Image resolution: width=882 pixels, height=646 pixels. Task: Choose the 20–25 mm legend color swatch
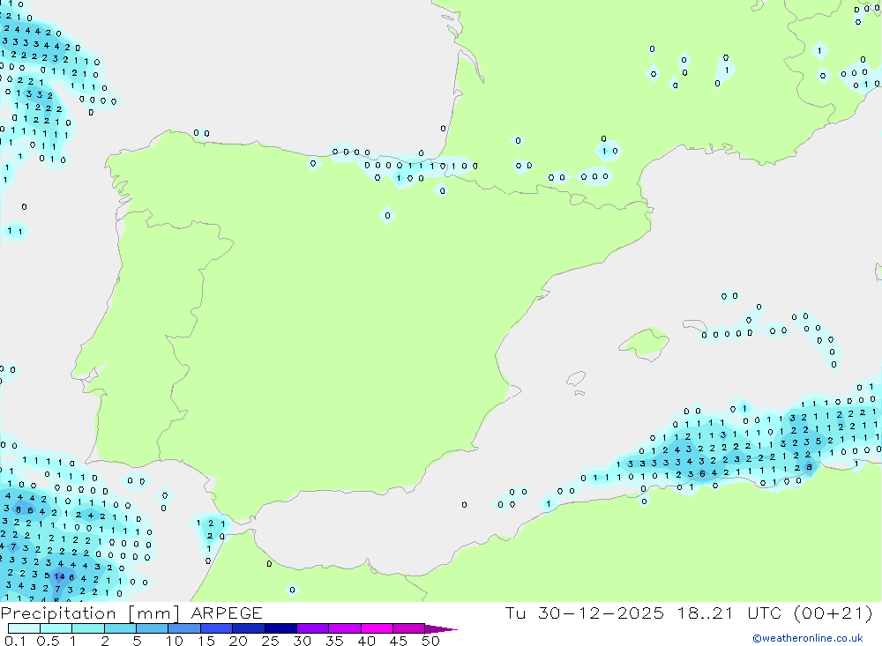tap(249, 628)
